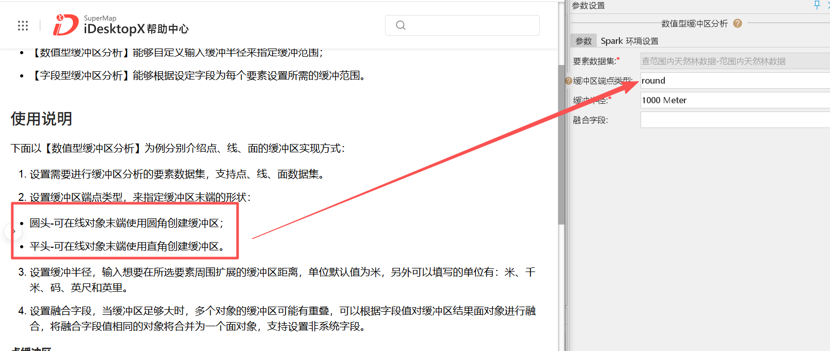This screenshot has width=830, height=351.
Task: Click the magnifier search icon
Action: pos(401,25)
